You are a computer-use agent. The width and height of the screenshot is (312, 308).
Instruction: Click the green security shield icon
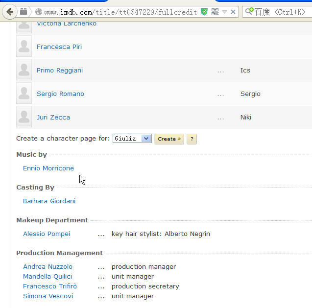click(x=204, y=12)
